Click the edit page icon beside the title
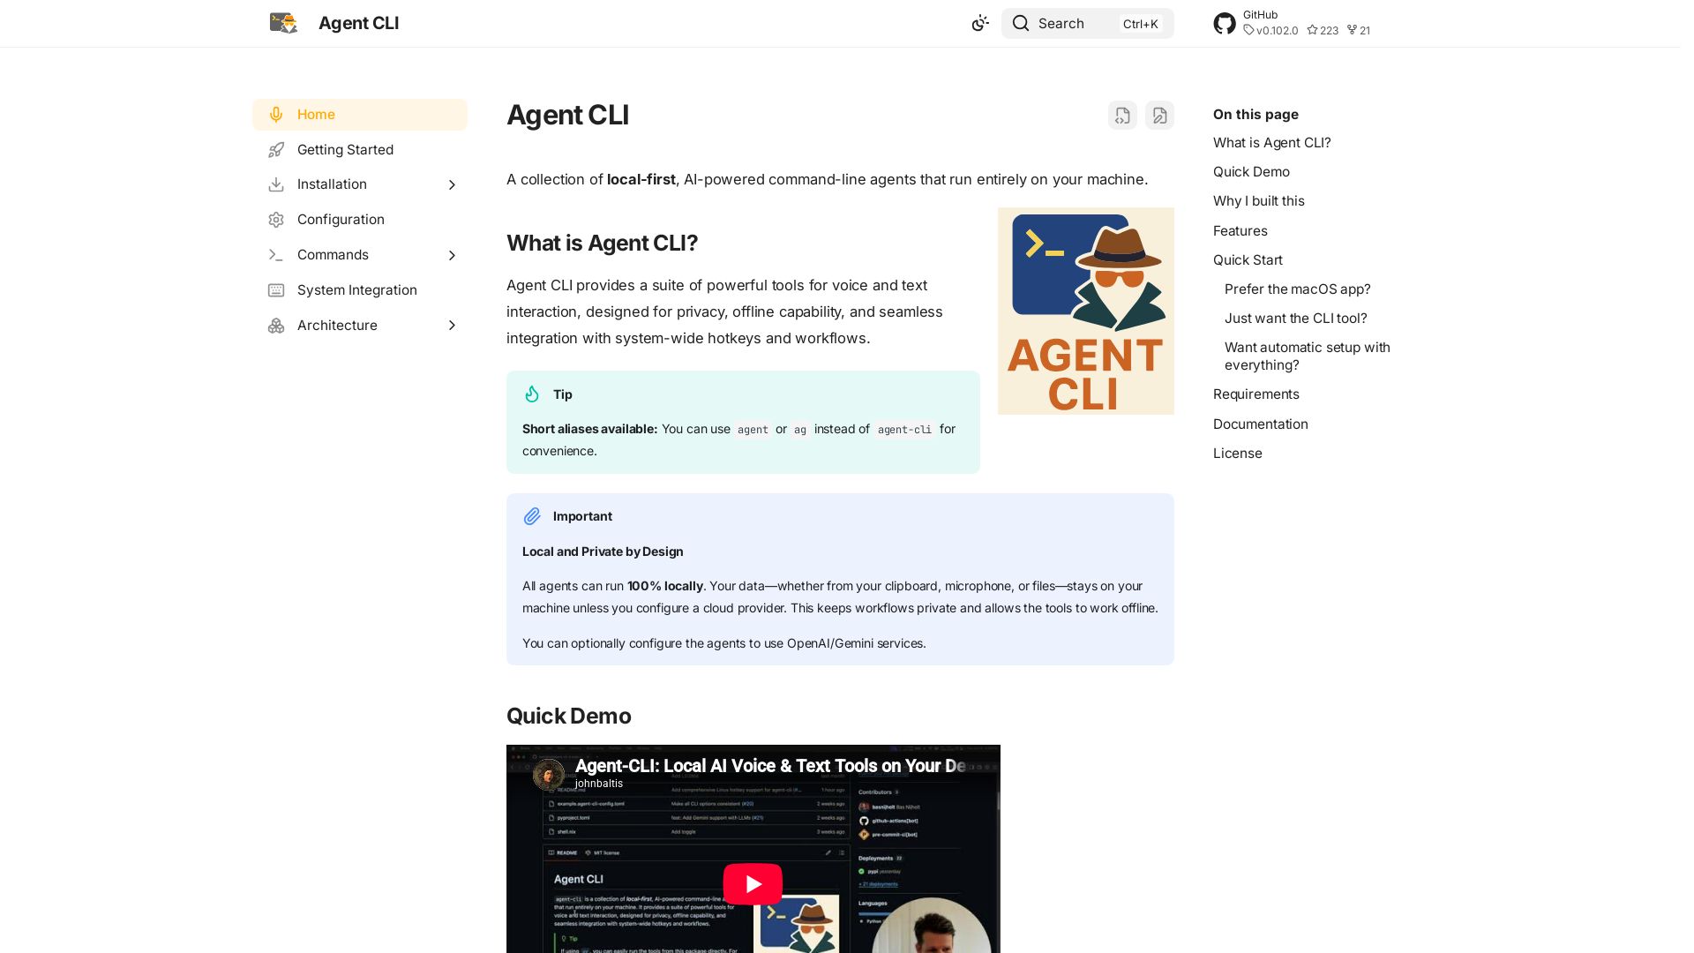Viewport: 1694px width, 953px height. (1159, 116)
